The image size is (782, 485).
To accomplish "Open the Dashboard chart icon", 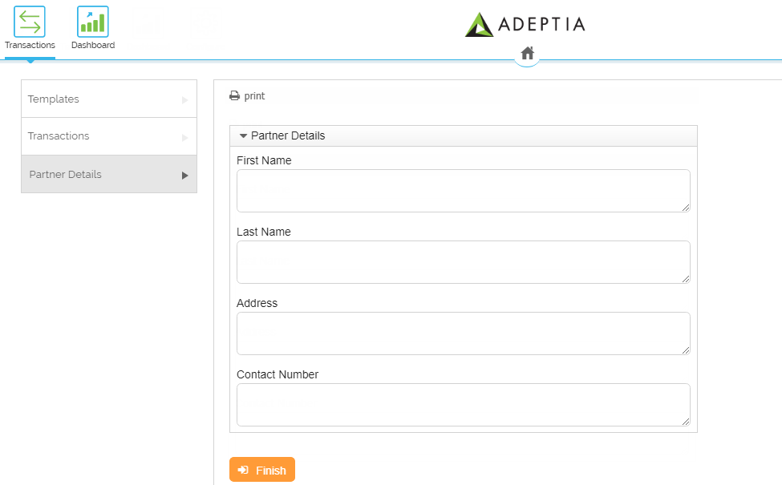I will [x=92, y=22].
